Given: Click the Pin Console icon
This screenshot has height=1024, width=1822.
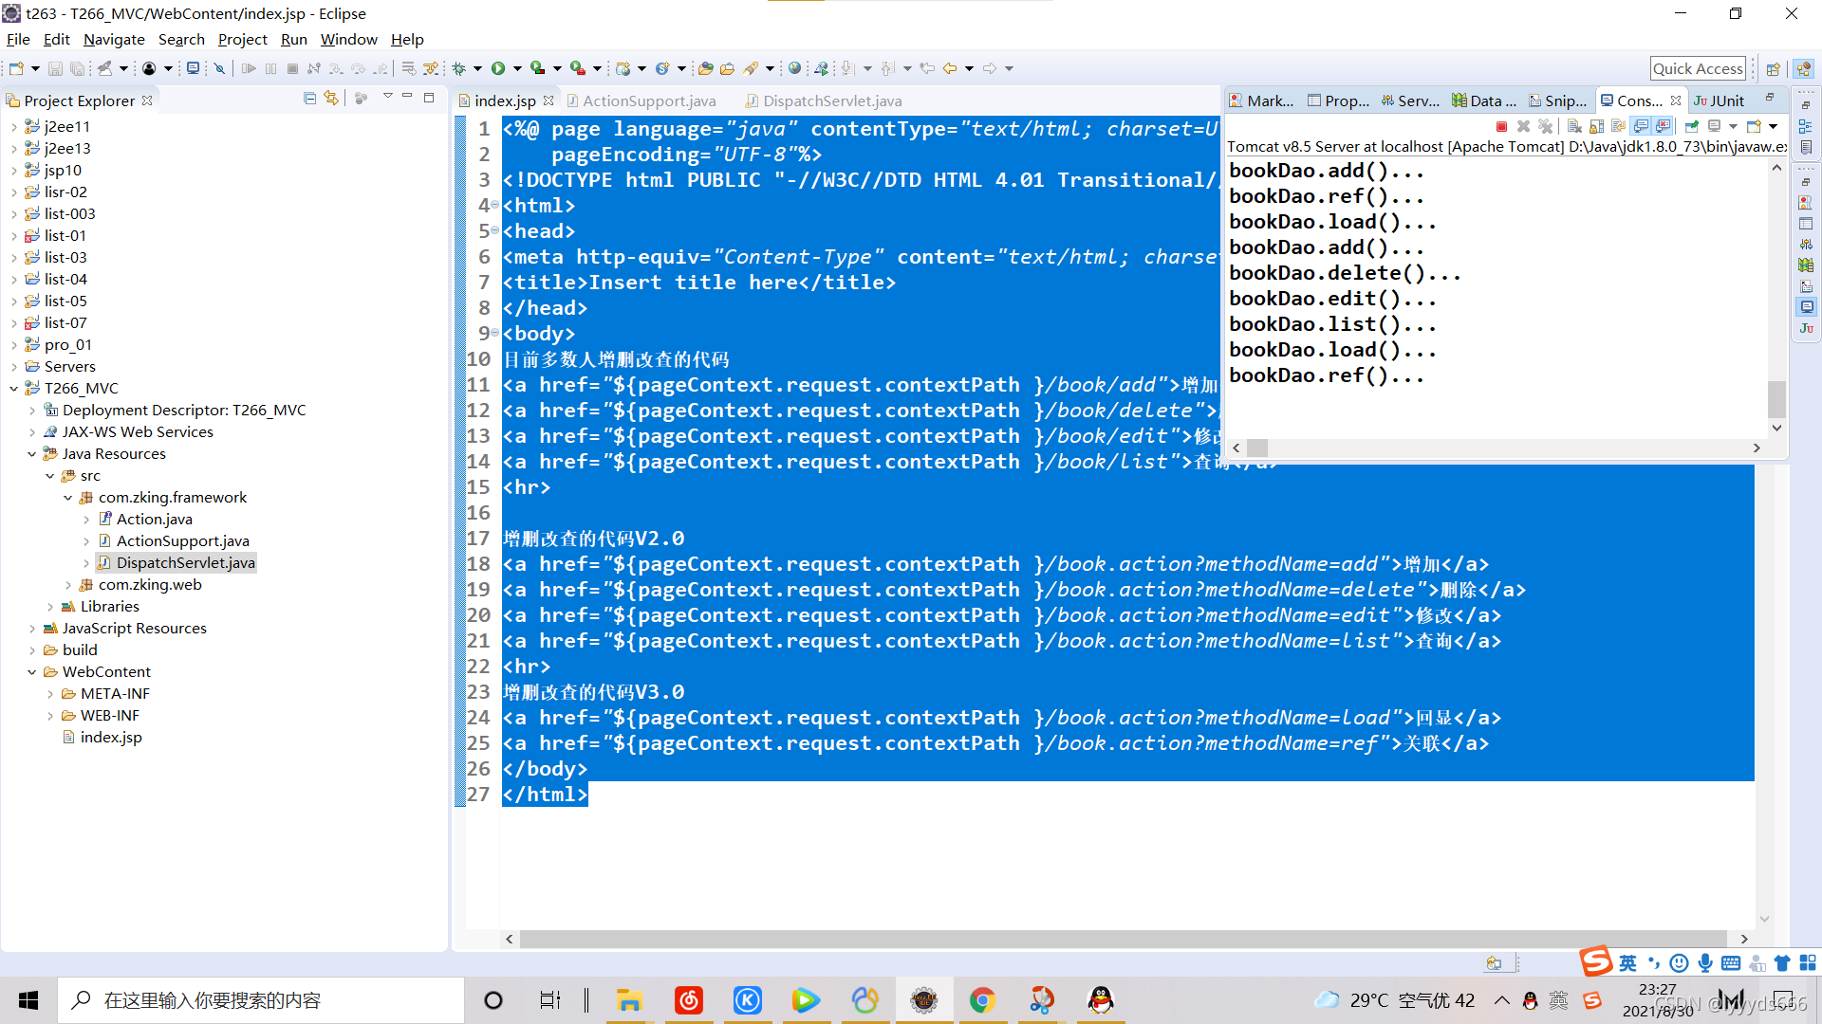Looking at the screenshot, I should pyautogui.click(x=1691, y=126).
